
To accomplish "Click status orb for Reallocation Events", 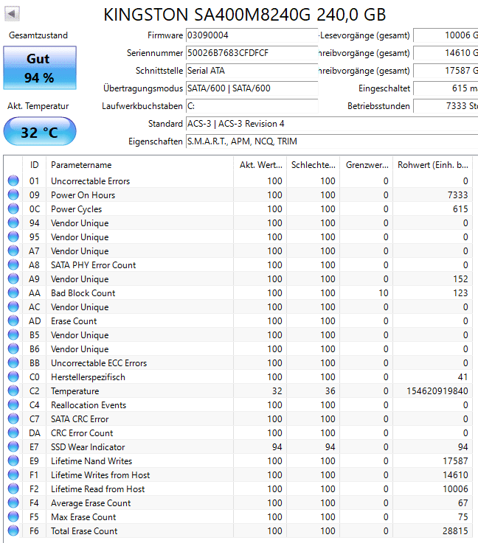I will pos(13,404).
